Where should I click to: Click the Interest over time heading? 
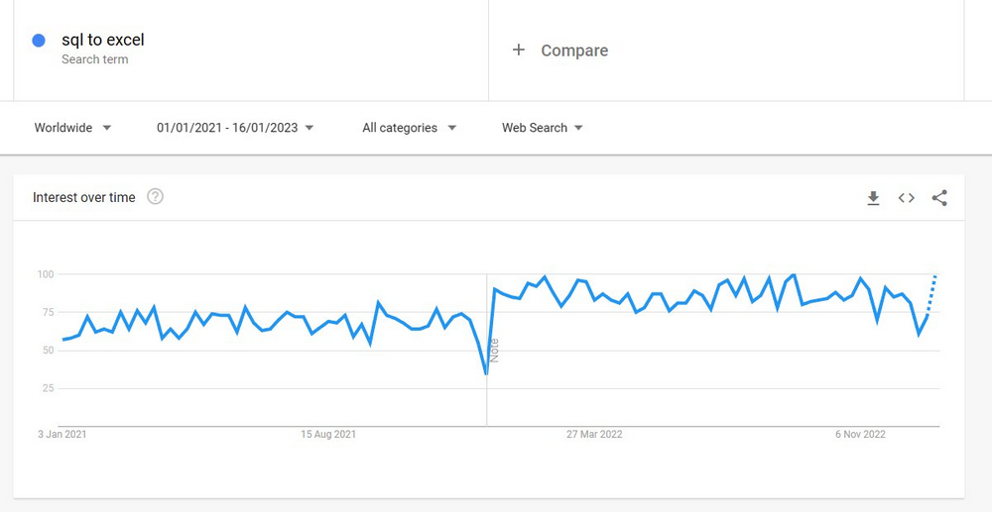pyautogui.click(x=83, y=197)
